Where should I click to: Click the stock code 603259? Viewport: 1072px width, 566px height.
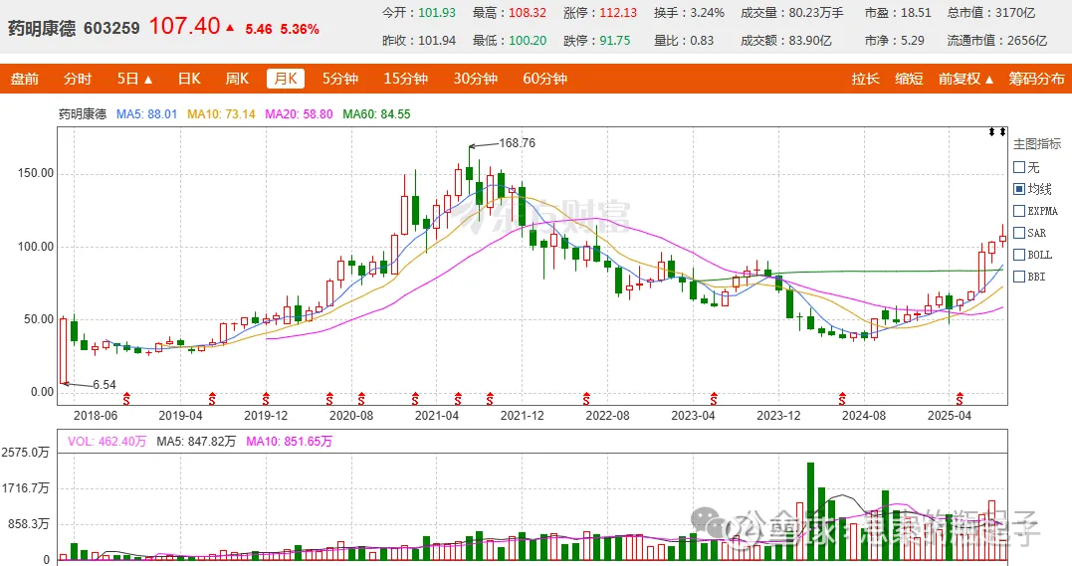click(x=111, y=28)
